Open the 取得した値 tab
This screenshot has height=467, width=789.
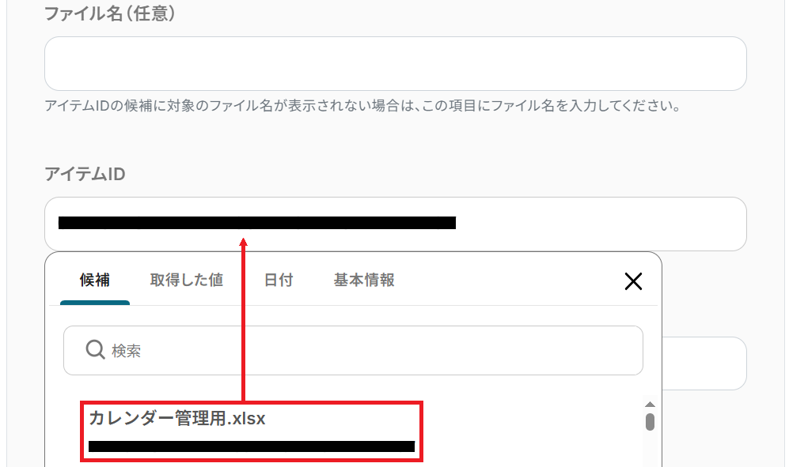pos(187,280)
